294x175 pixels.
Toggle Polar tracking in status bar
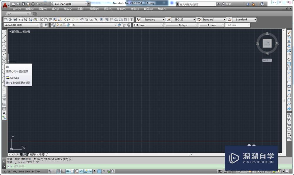tap(68, 171)
